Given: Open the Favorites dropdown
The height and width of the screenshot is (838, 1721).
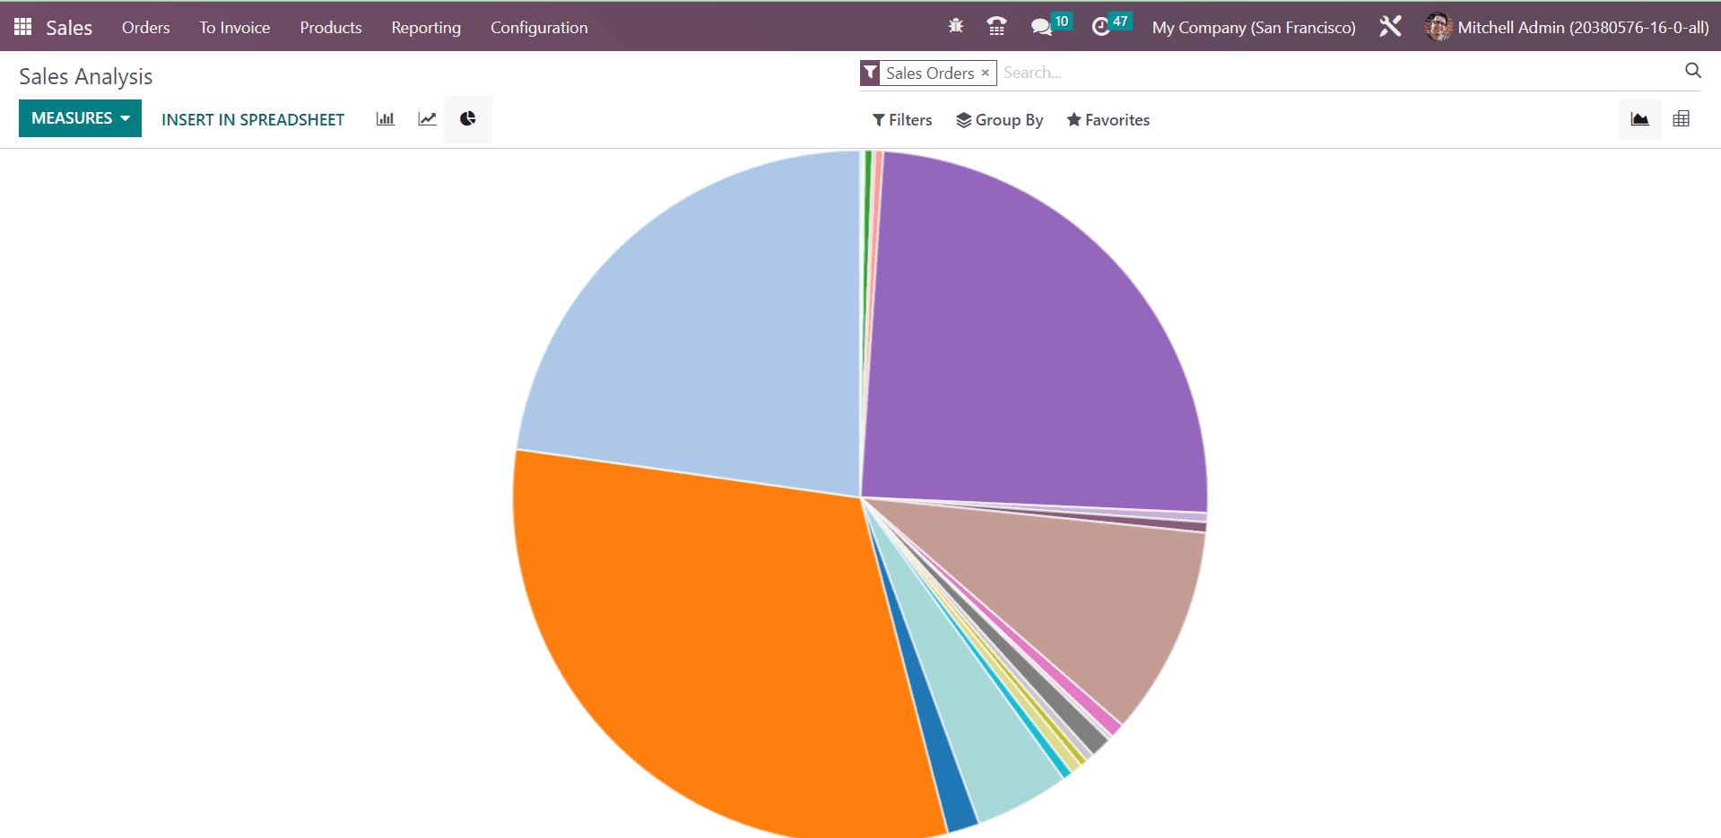Looking at the screenshot, I should click(1108, 120).
